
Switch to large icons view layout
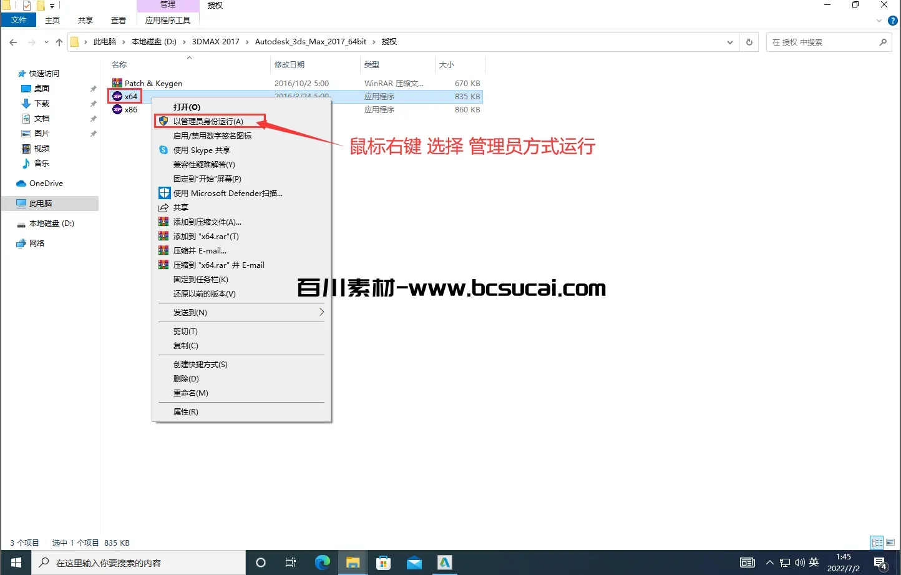(x=890, y=543)
